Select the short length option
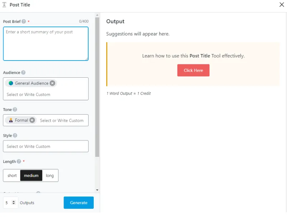This screenshot has width=287, height=217. pyautogui.click(x=12, y=175)
